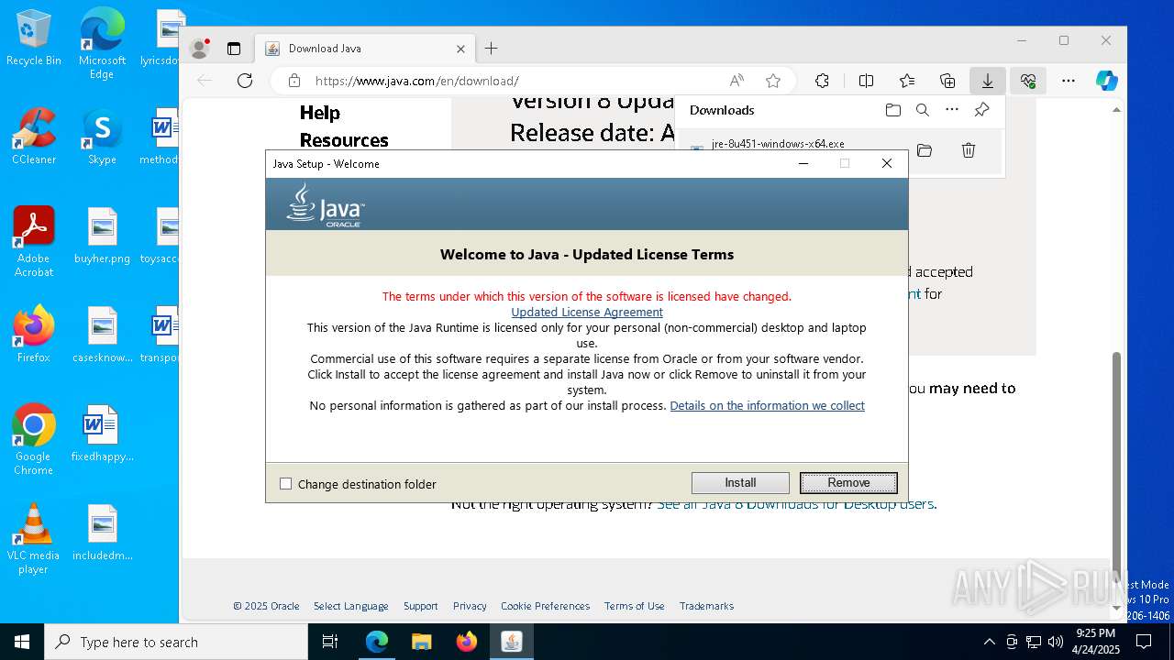Toggle Downloads toolbar icon in Edge
The height and width of the screenshot is (660, 1174).
click(x=988, y=81)
